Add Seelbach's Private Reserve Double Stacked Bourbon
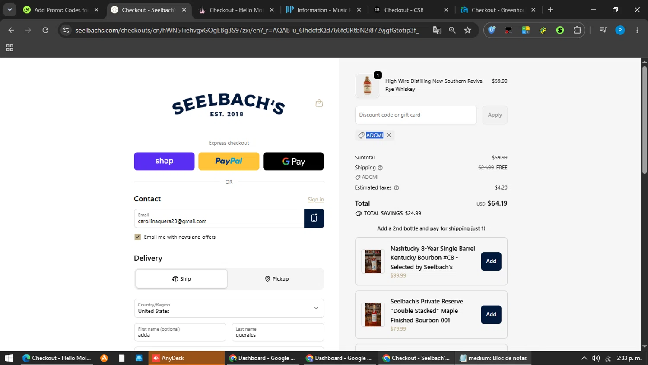This screenshot has width=648, height=365. point(491,315)
